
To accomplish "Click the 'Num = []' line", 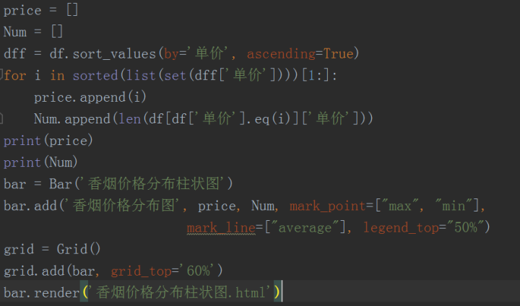I will 32,32.
